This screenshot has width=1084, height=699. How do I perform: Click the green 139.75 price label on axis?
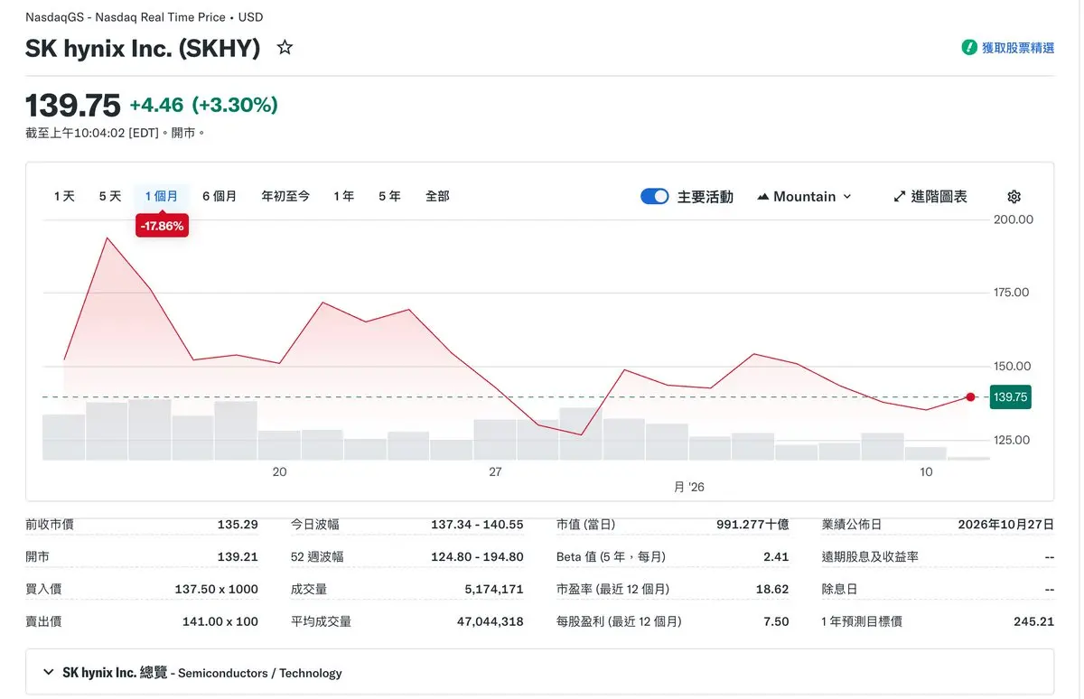tap(1010, 397)
